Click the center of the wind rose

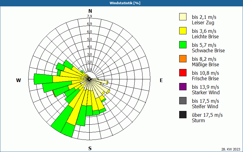tap(90, 79)
